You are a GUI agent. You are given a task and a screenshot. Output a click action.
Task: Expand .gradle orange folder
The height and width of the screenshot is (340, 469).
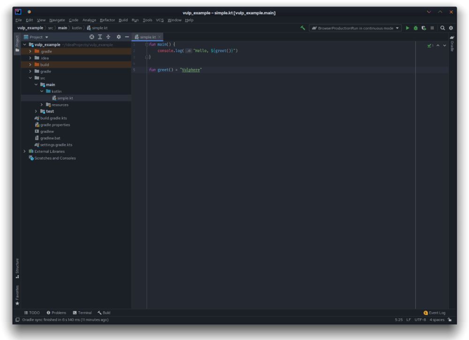(x=30, y=52)
